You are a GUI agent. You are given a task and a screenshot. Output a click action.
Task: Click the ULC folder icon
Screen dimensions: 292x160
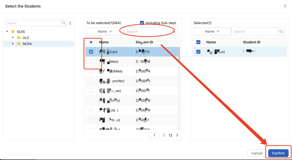click(x=19, y=38)
